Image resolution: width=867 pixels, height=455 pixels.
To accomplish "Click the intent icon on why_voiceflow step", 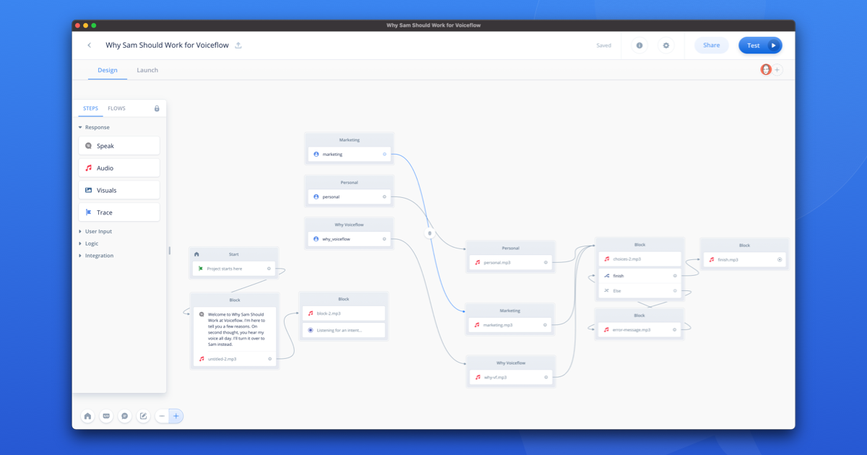I will (316, 239).
